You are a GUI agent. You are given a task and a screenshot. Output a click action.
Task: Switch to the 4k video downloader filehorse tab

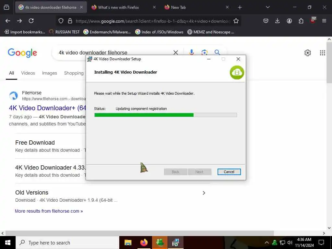(51, 7)
